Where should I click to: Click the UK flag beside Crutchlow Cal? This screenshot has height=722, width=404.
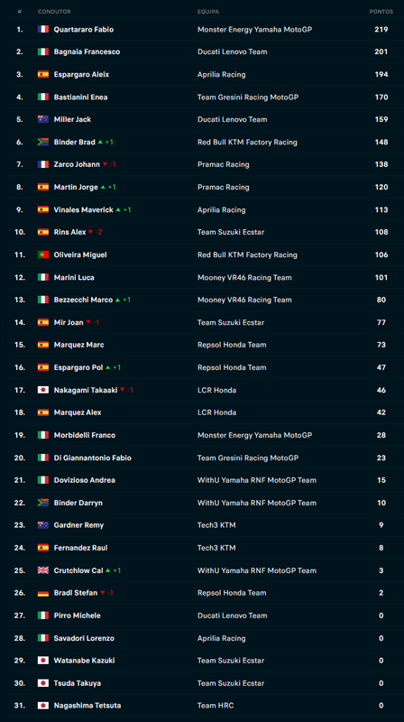[x=42, y=570]
